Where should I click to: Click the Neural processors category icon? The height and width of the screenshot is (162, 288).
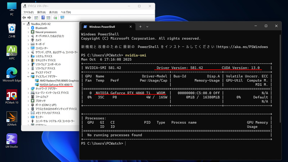(x=33, y=32)
